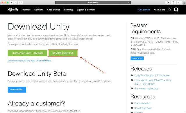
Task: Click the Already a customer? heading
Action: tap(36, 103)
